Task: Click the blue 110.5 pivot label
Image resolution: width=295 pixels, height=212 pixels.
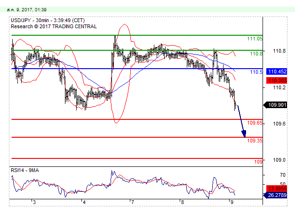Action: (x=256, y=72)
